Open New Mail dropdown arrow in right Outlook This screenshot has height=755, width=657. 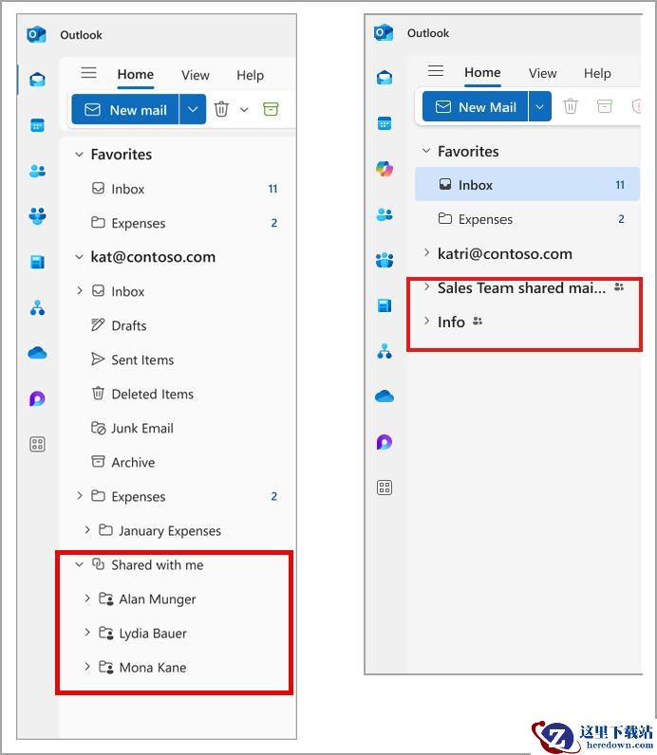[x=540, y=106]
